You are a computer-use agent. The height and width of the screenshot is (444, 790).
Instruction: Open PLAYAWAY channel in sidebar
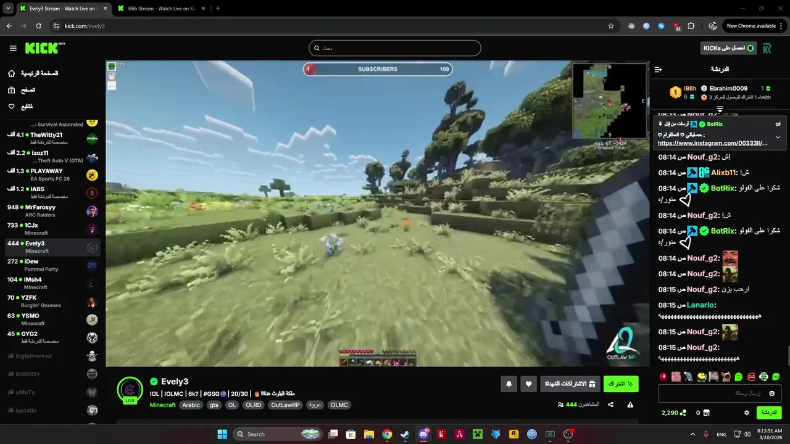click(x=52, y=175)
